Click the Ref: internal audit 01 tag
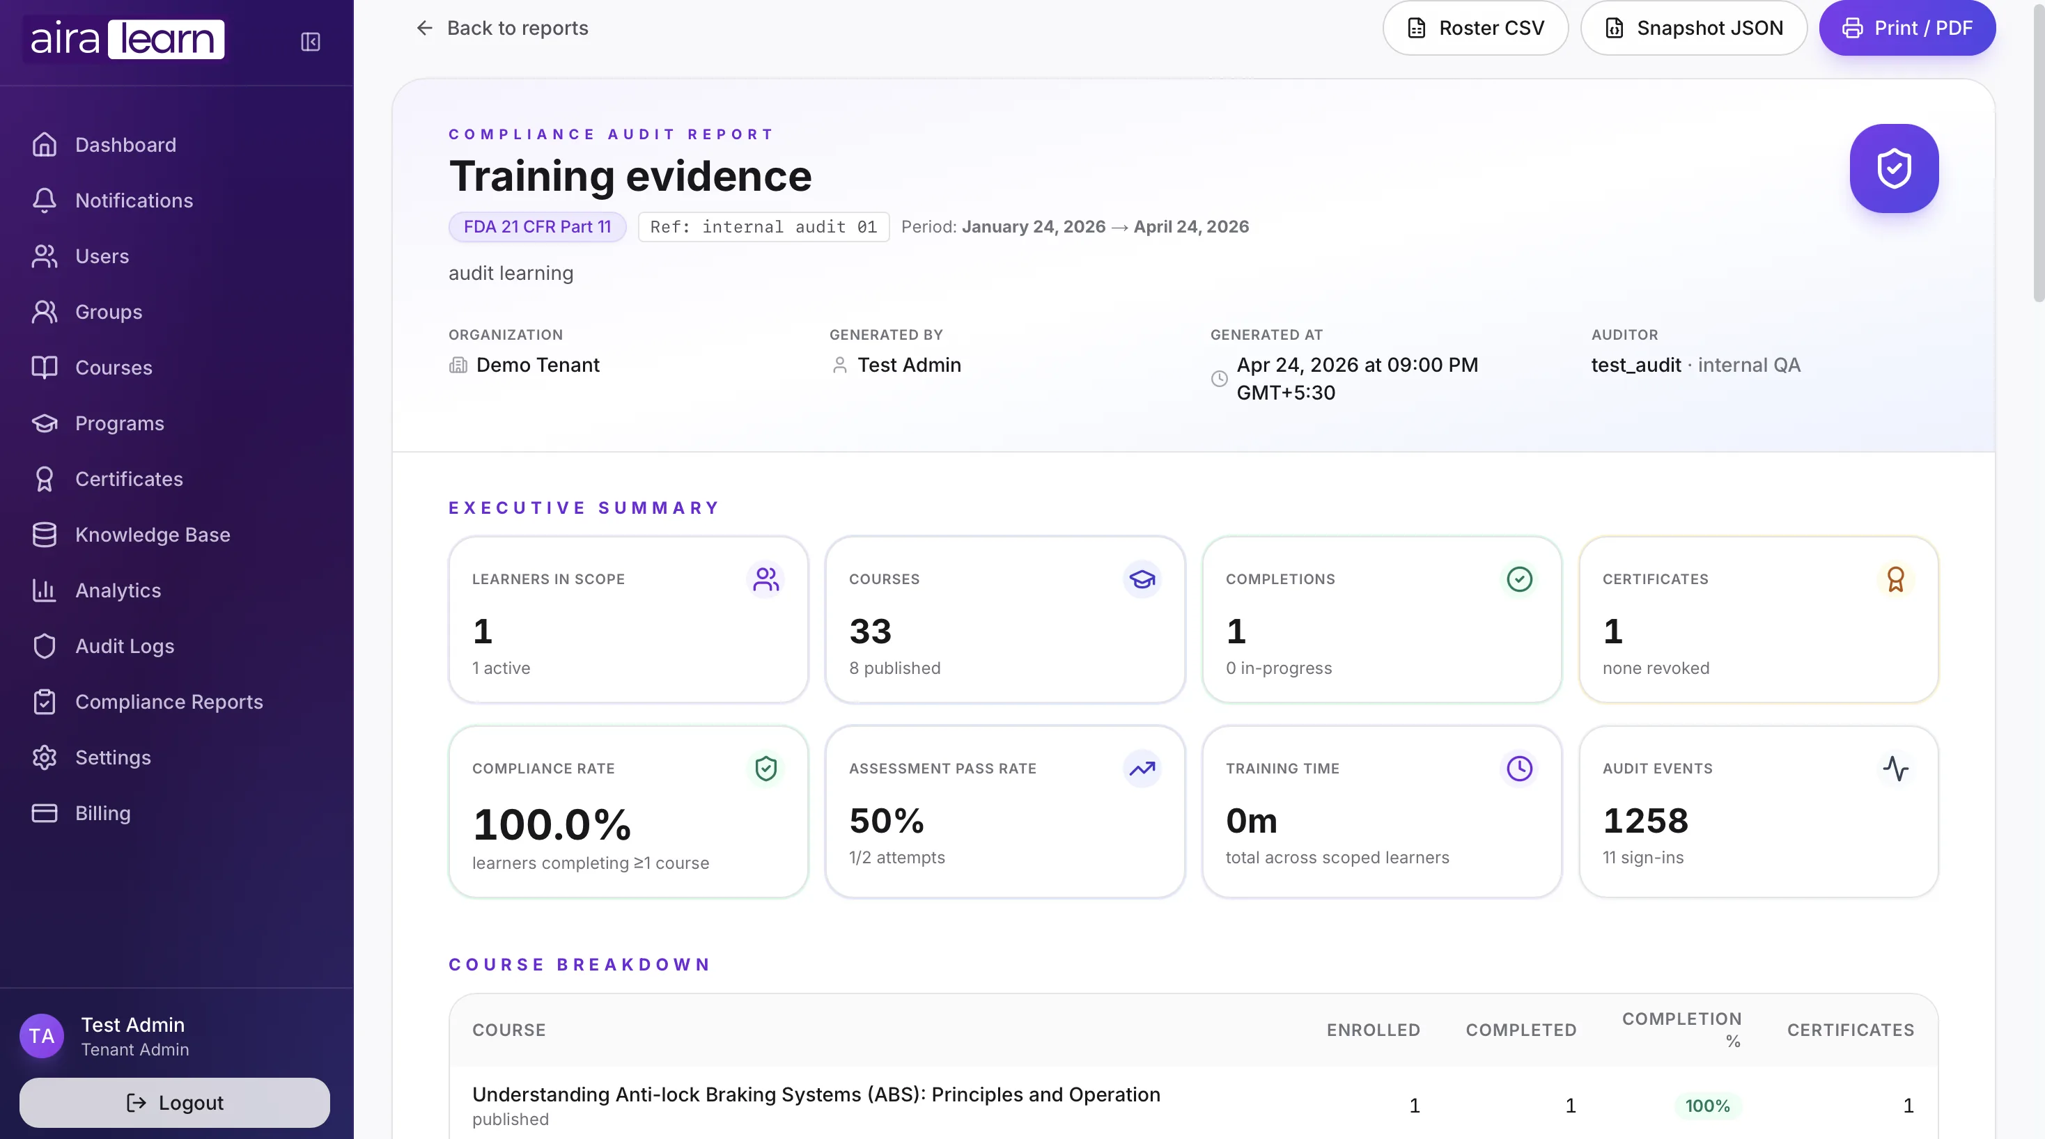The width and height of the screenshot is (2045, 1139). 763,227
